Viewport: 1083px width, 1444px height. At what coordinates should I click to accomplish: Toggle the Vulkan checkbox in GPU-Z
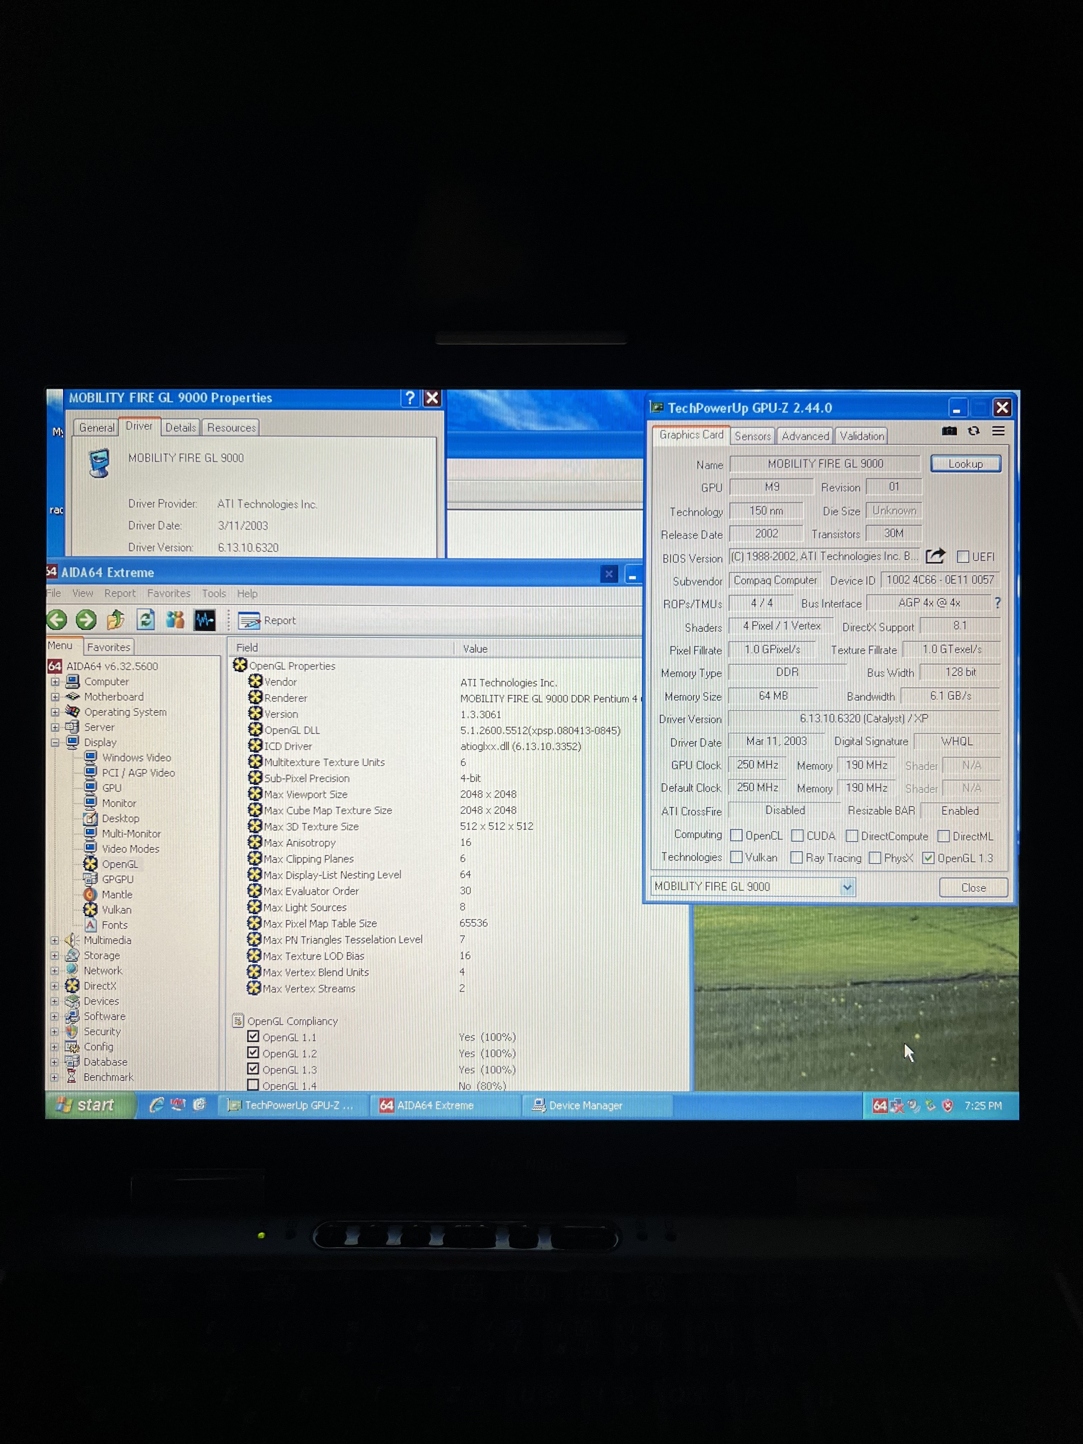(736, 857)
